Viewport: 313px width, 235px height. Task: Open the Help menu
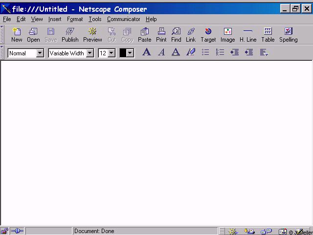click(x=151, y=19)
